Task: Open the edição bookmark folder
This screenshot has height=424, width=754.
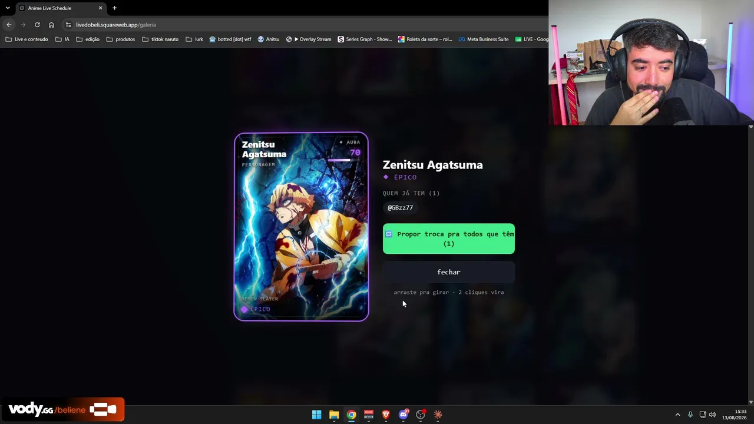Action: tap(88, 39)
